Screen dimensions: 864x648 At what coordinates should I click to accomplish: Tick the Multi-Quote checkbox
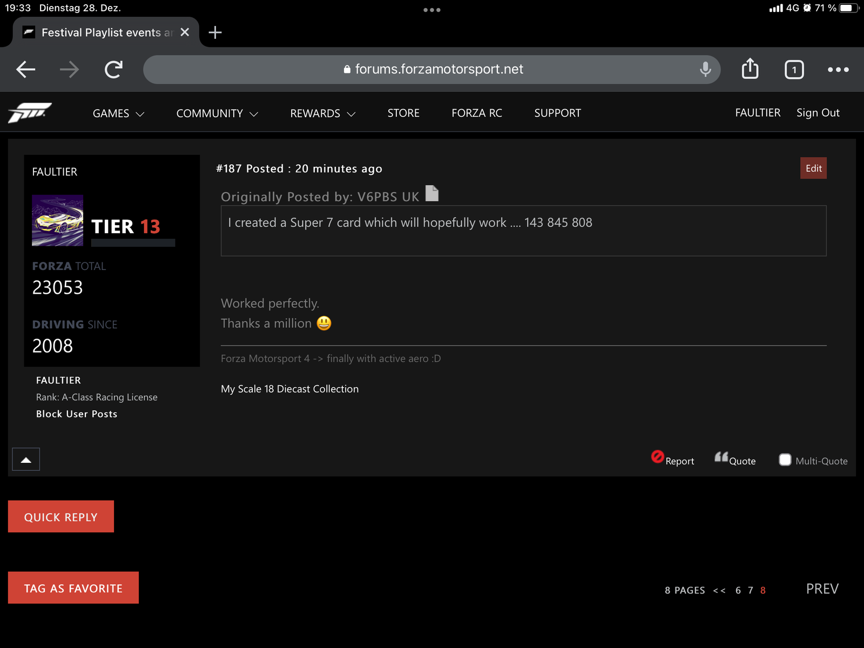point(785,460)
